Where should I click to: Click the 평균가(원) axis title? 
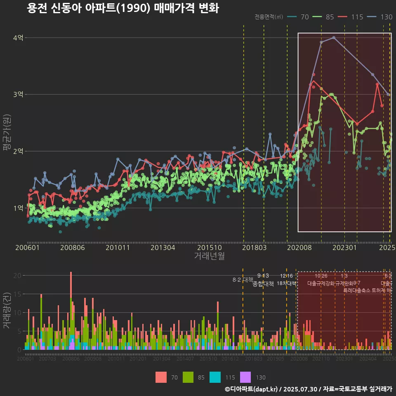click(7, 132)
